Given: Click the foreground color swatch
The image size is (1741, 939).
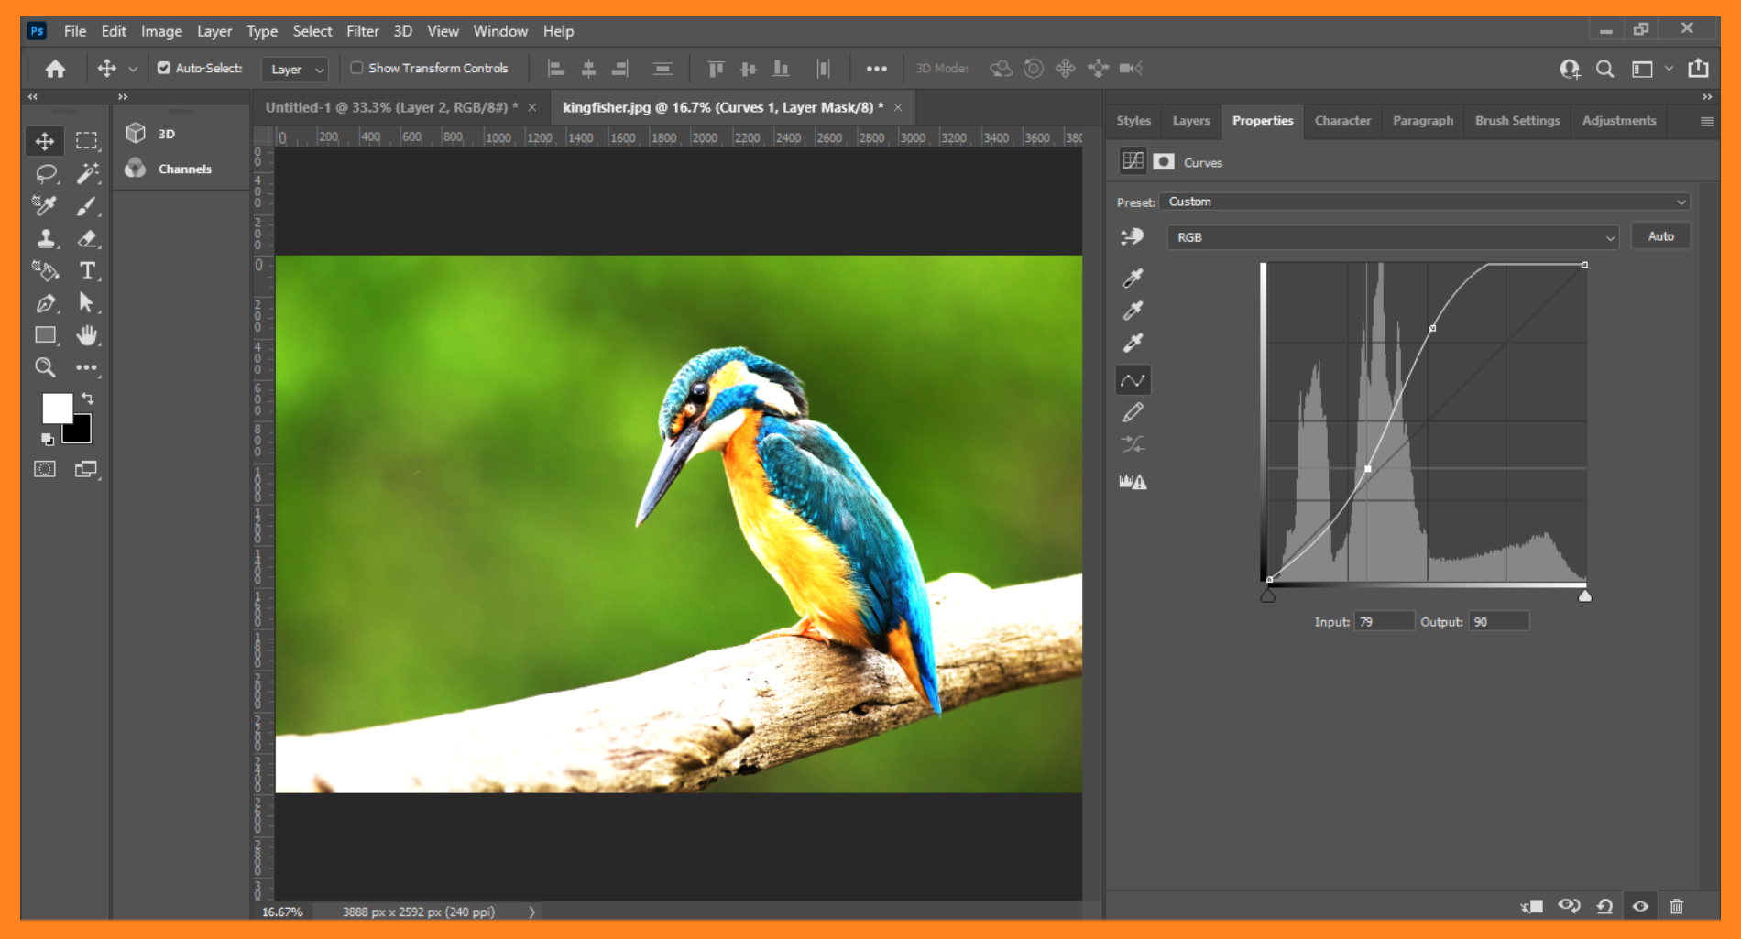Looking at the screenshot, I should (58, 406).
